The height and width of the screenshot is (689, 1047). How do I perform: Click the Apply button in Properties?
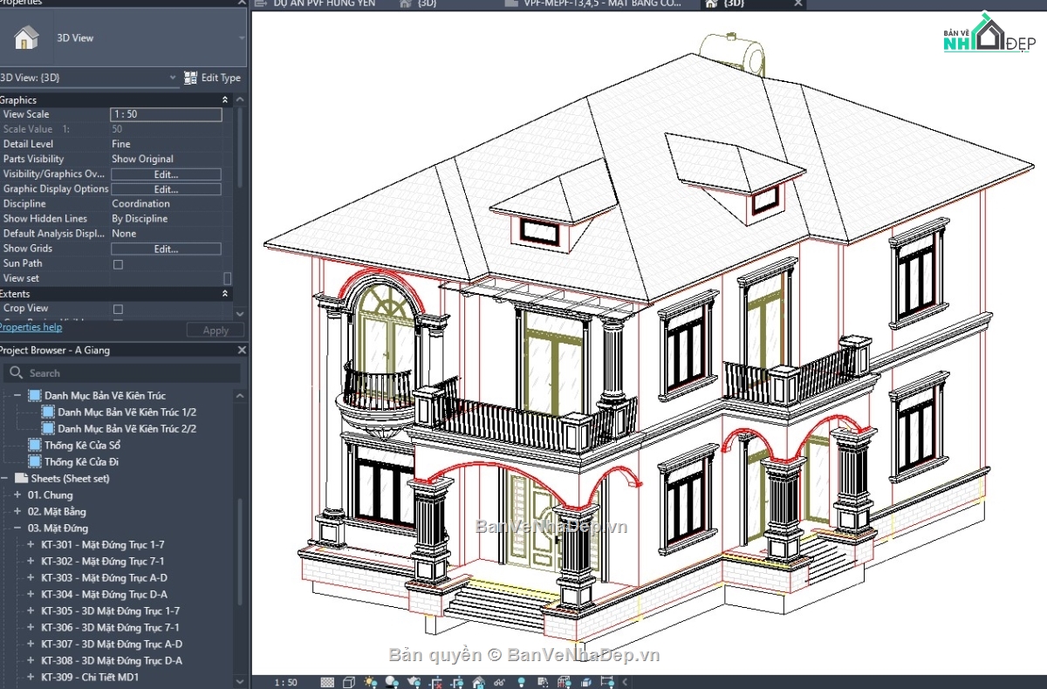point(216,331)
